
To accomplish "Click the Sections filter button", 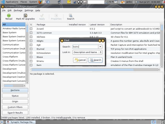I will point(15,90).
